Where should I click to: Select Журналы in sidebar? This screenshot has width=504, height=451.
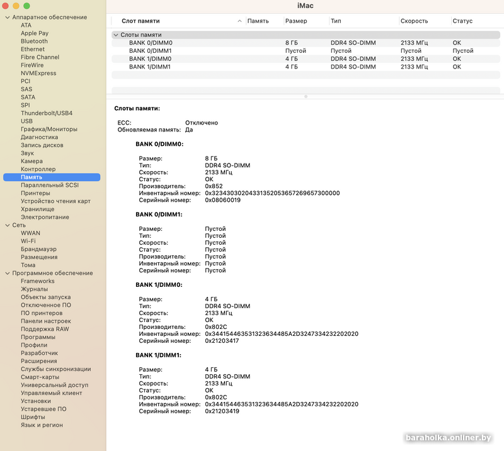(34, 289)
